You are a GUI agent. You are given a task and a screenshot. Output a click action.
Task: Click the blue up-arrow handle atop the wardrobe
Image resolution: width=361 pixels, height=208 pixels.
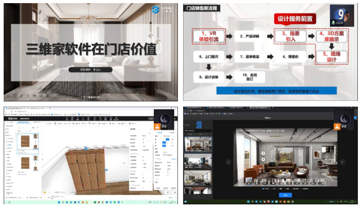(86, 148)
